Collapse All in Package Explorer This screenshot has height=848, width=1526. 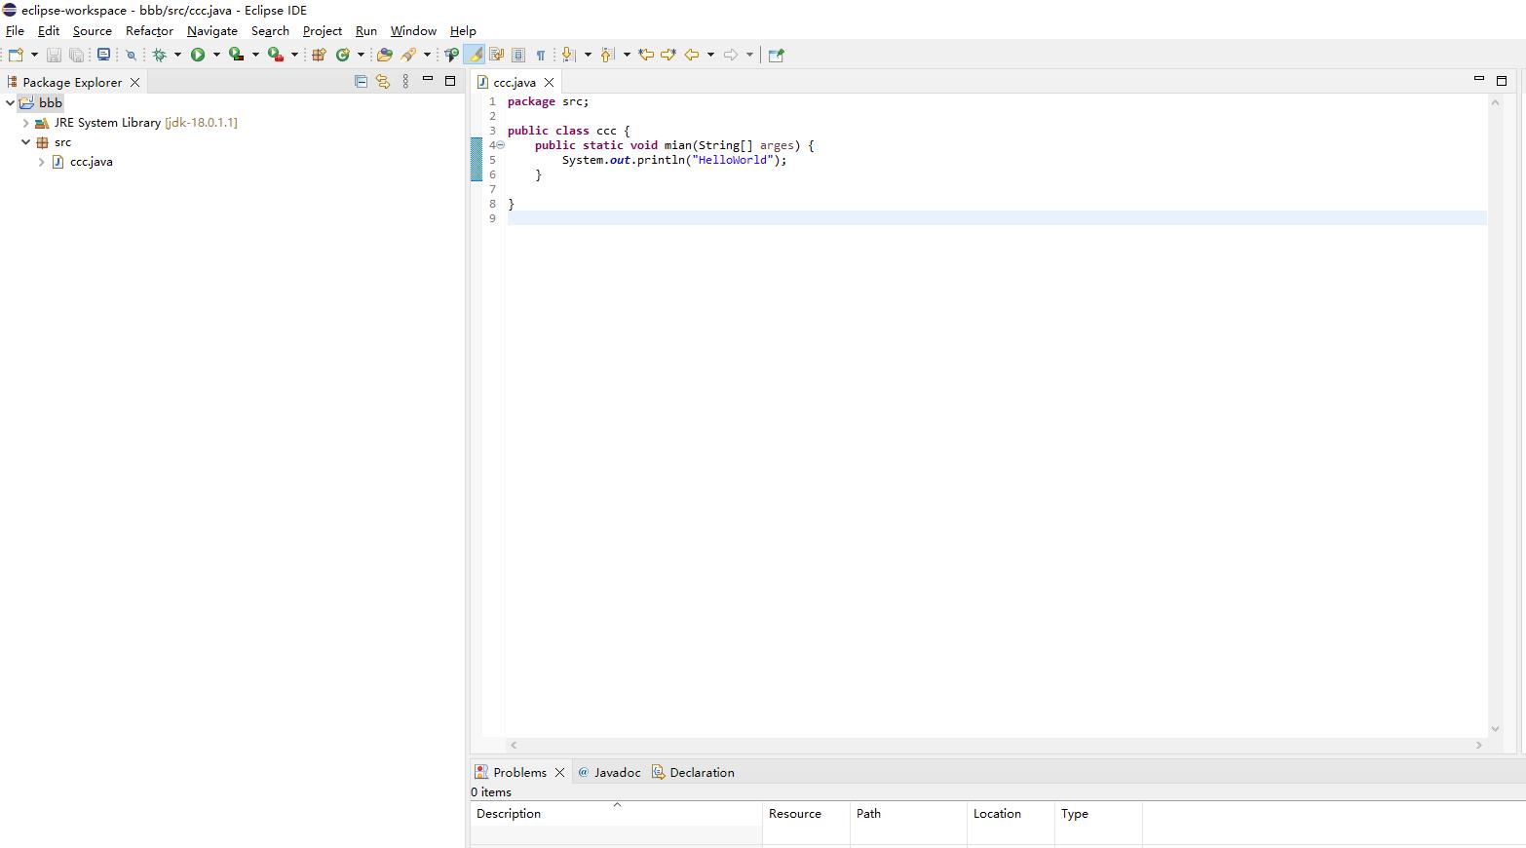pos(361,81)
